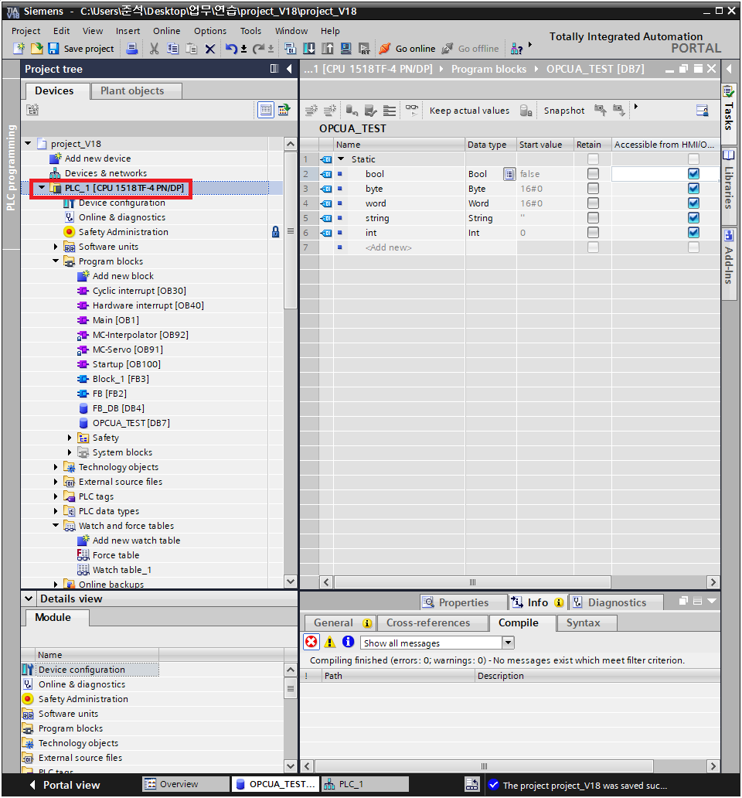This screenshot has width=742, height=798.
Task: Collapse the Program blocks folder
Action: 56,261
